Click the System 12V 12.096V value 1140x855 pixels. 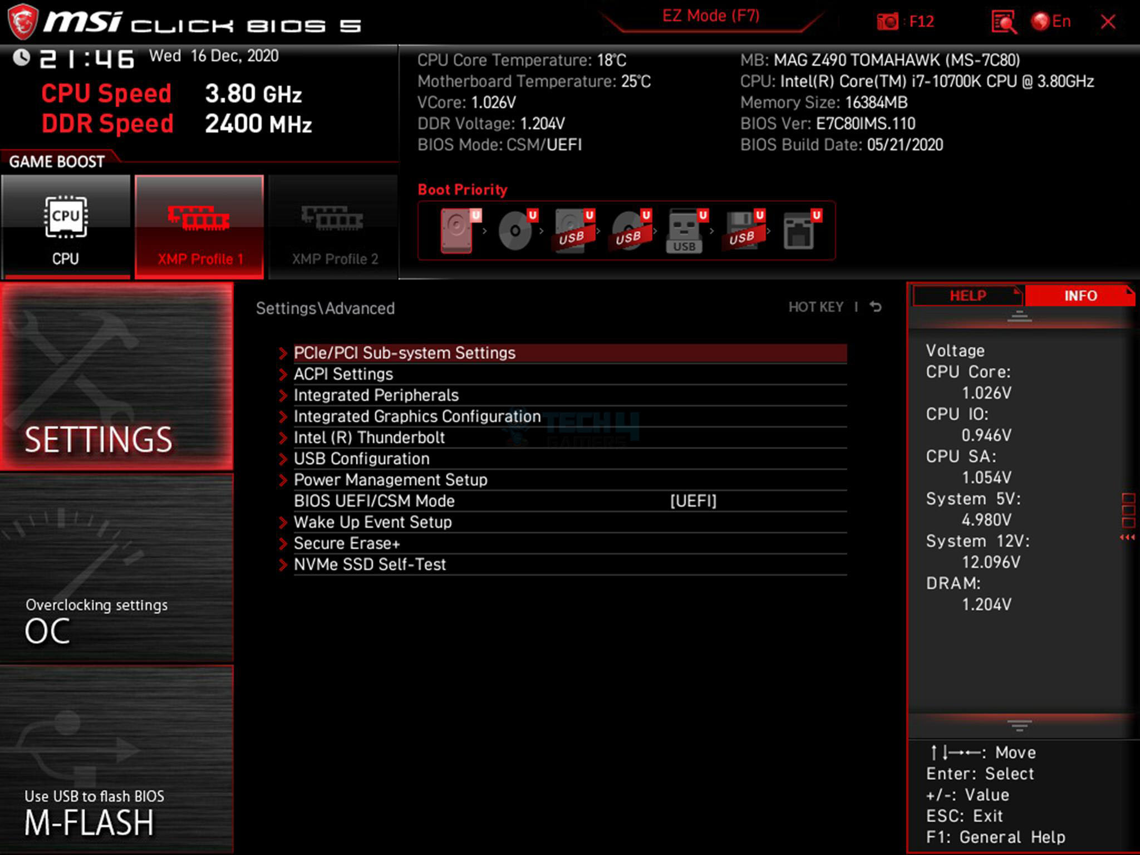(991, 562)
